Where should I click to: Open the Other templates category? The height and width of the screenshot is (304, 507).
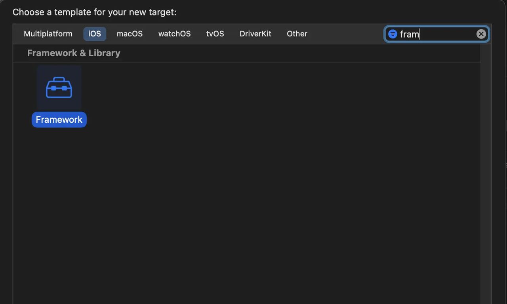[297, 34]
